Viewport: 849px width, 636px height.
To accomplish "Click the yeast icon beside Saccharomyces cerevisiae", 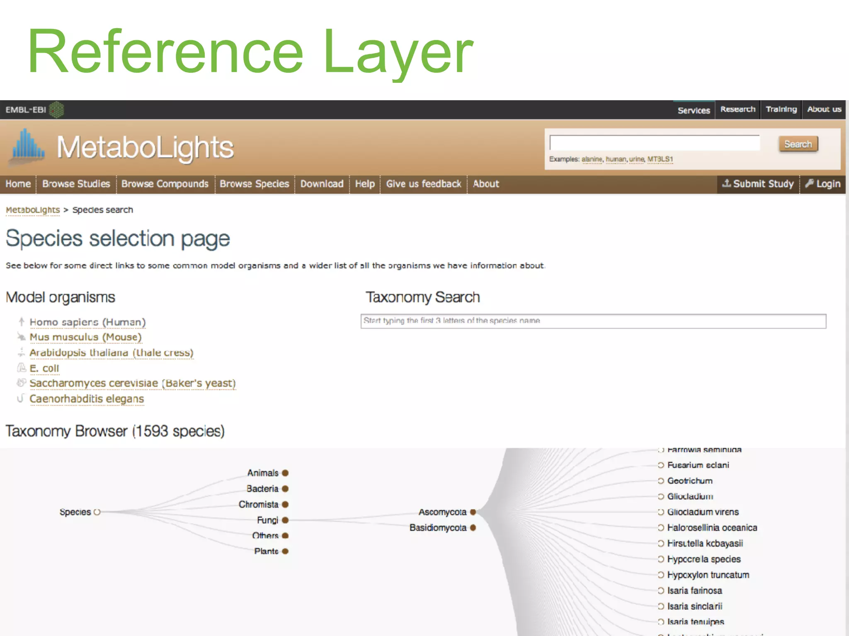I will coord(22,383).
